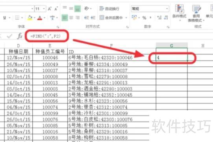Click the Comma Style icon
This screenshot has height=142, width=213.
tap(150, 18)
